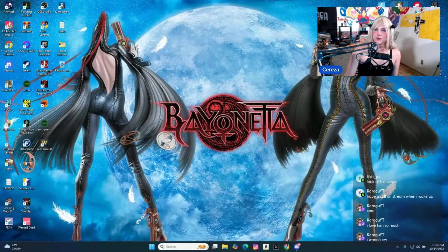Click chat message "look at this video"

tap(382, 182)
